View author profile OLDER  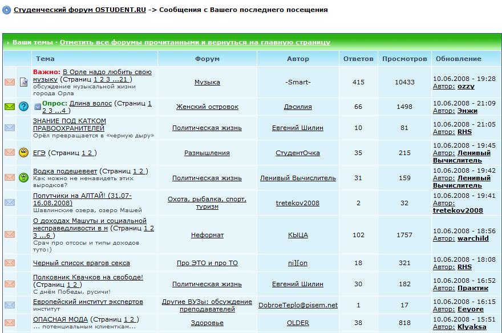(x=298, y=323)
